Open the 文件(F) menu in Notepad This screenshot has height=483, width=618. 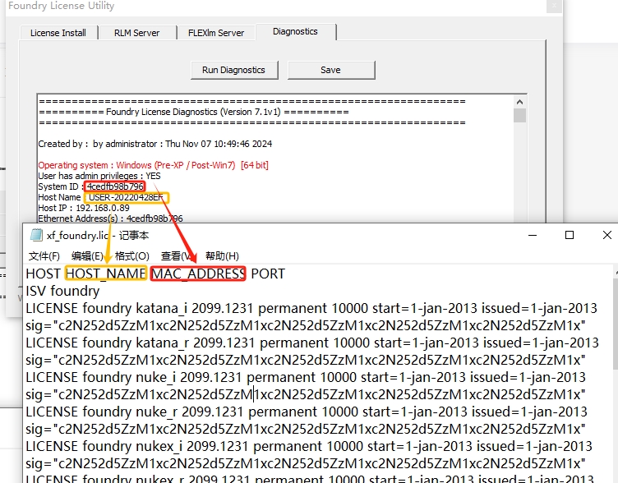(44, 256)
